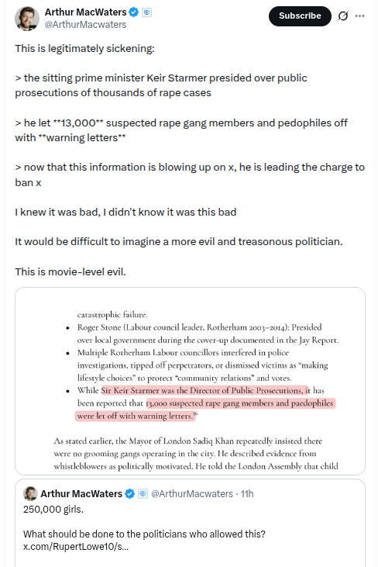The height and width of the screenshot is (567, 378).
Task: Click shield badge in the quoted post
Action: coord(143,493)
